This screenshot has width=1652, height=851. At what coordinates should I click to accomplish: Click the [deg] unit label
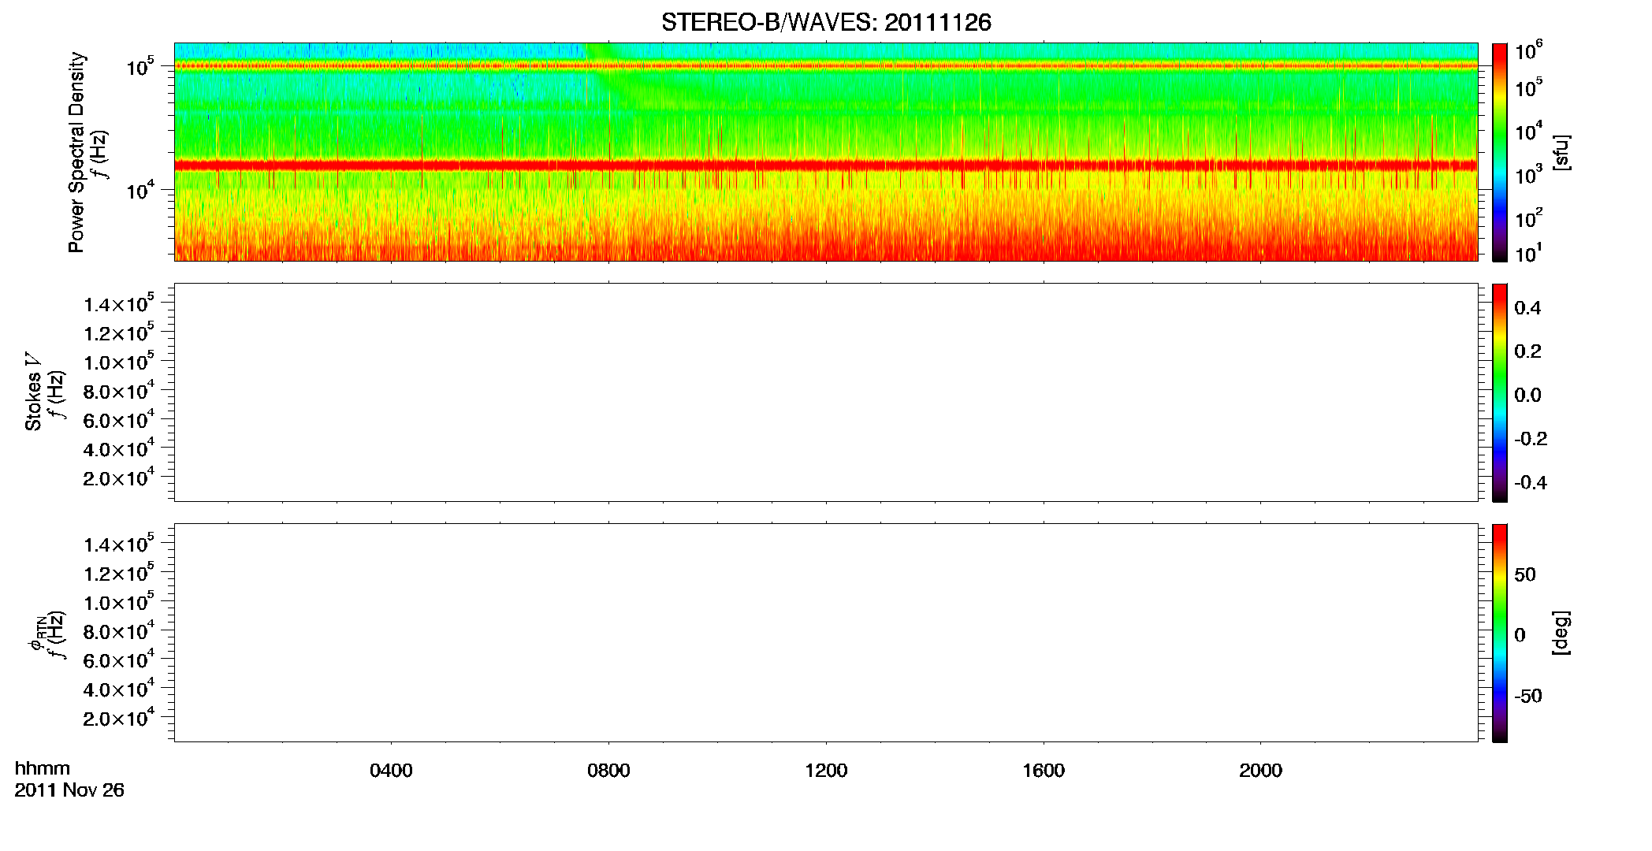click(1561, 633)
